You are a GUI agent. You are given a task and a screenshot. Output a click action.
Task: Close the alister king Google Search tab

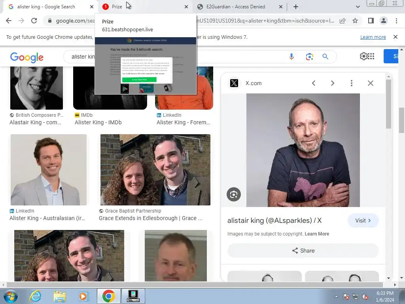pos(92,7)
